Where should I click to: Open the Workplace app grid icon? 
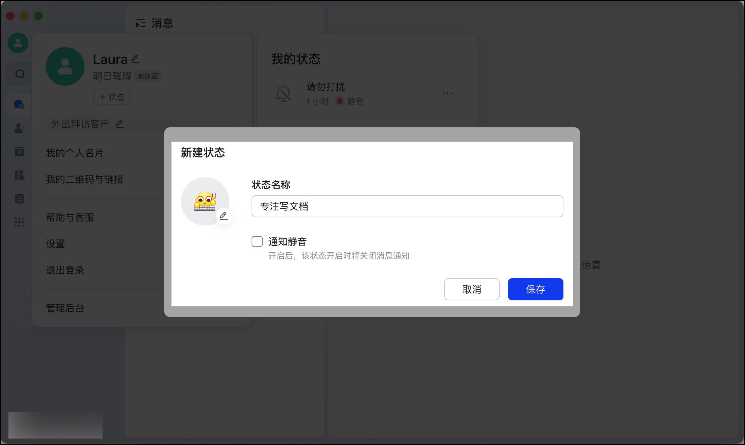click(19, 222)
